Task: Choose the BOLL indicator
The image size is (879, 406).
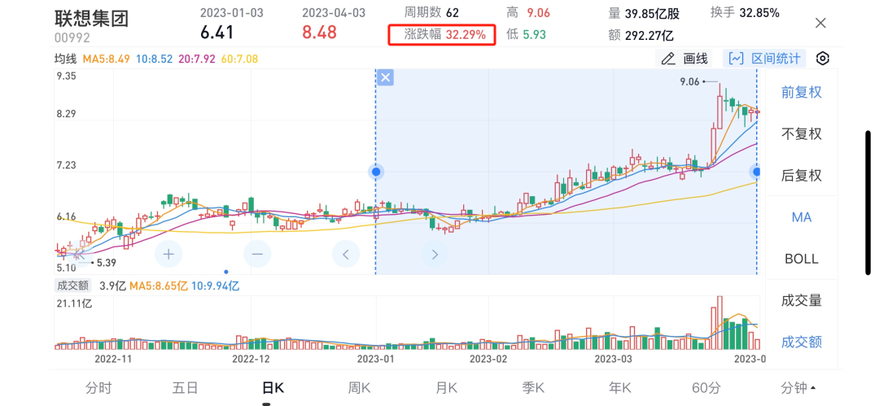Action: point(802,259)
